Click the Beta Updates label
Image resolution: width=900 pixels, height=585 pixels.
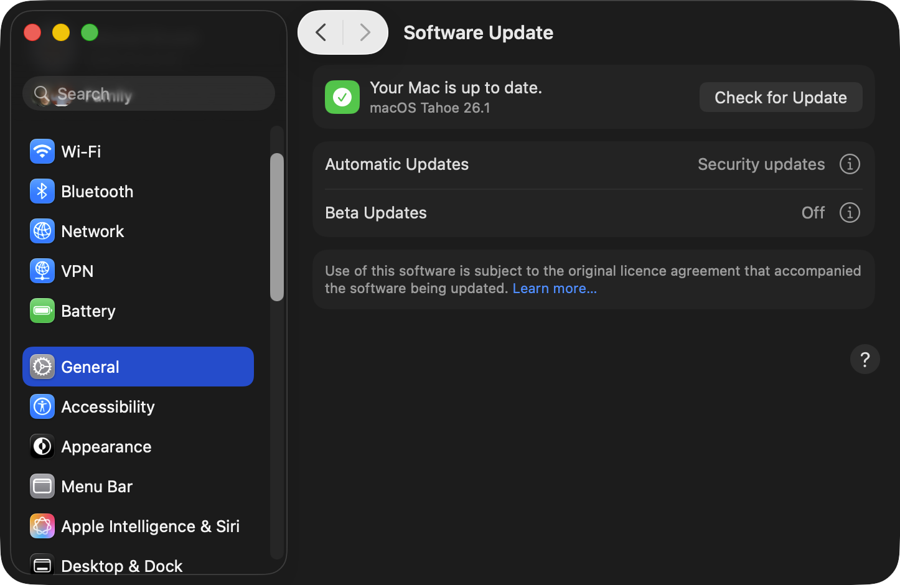pyautogui.click(x=376, y=213)
